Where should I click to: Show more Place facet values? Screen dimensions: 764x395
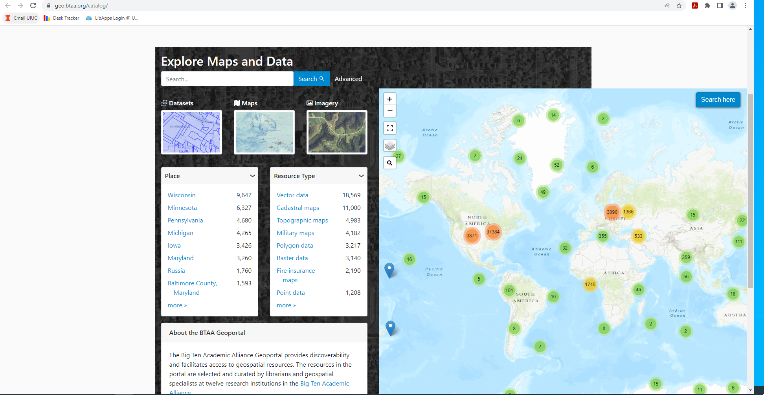point(177,305)
